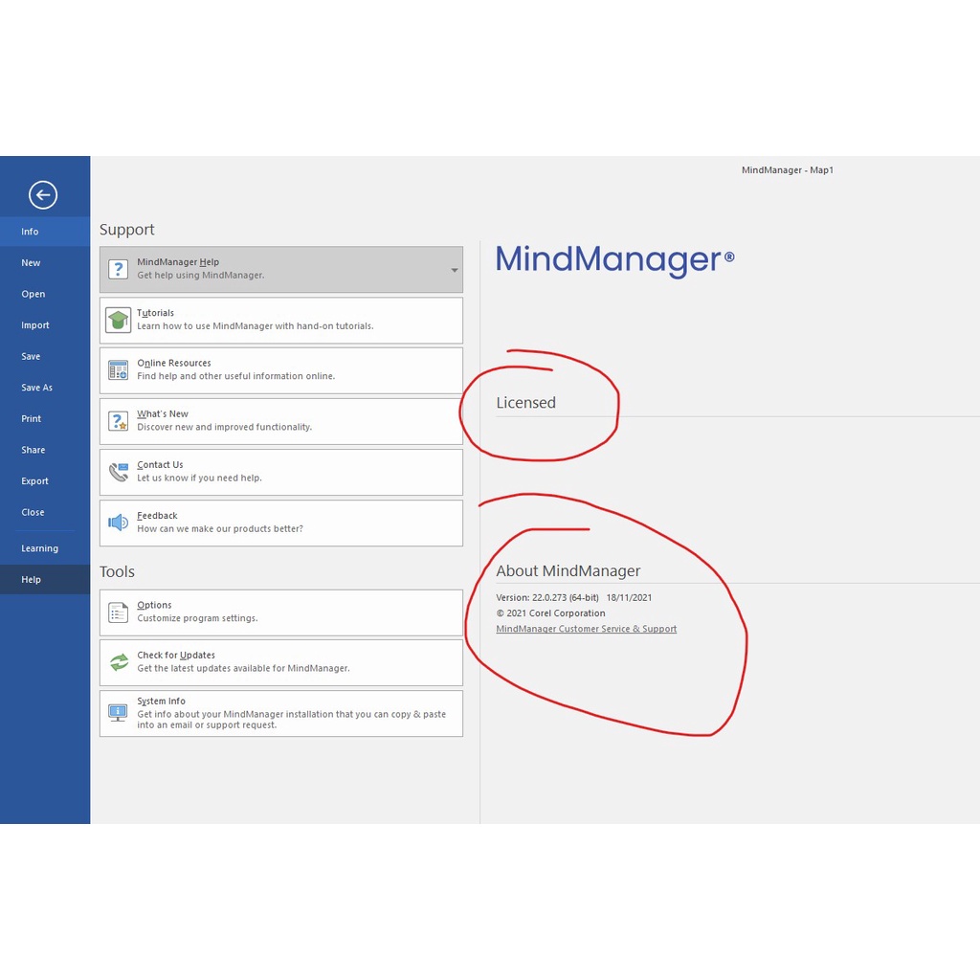
Task: Open the Contact Us option
Action: (281, 473)
